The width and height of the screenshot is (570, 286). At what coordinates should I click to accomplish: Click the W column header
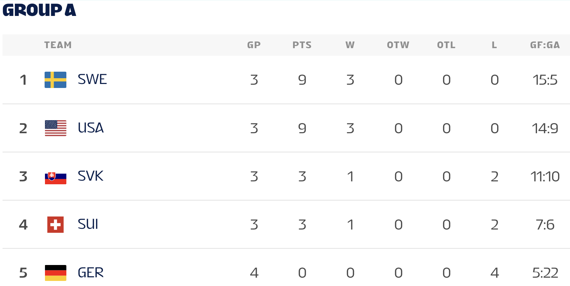click(350, 45)
